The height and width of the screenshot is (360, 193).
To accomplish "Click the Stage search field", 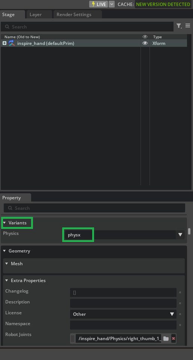I will [x=87, y=27].
